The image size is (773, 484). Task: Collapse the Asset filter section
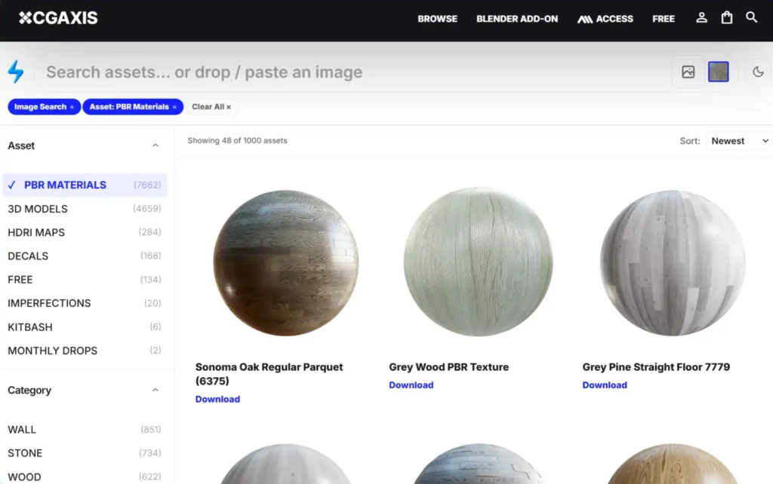pos(156,146)
